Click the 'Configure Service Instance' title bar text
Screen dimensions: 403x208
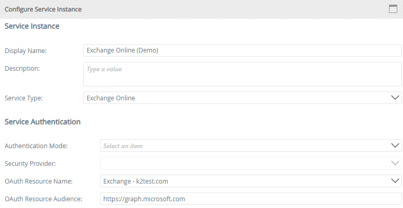43,9
